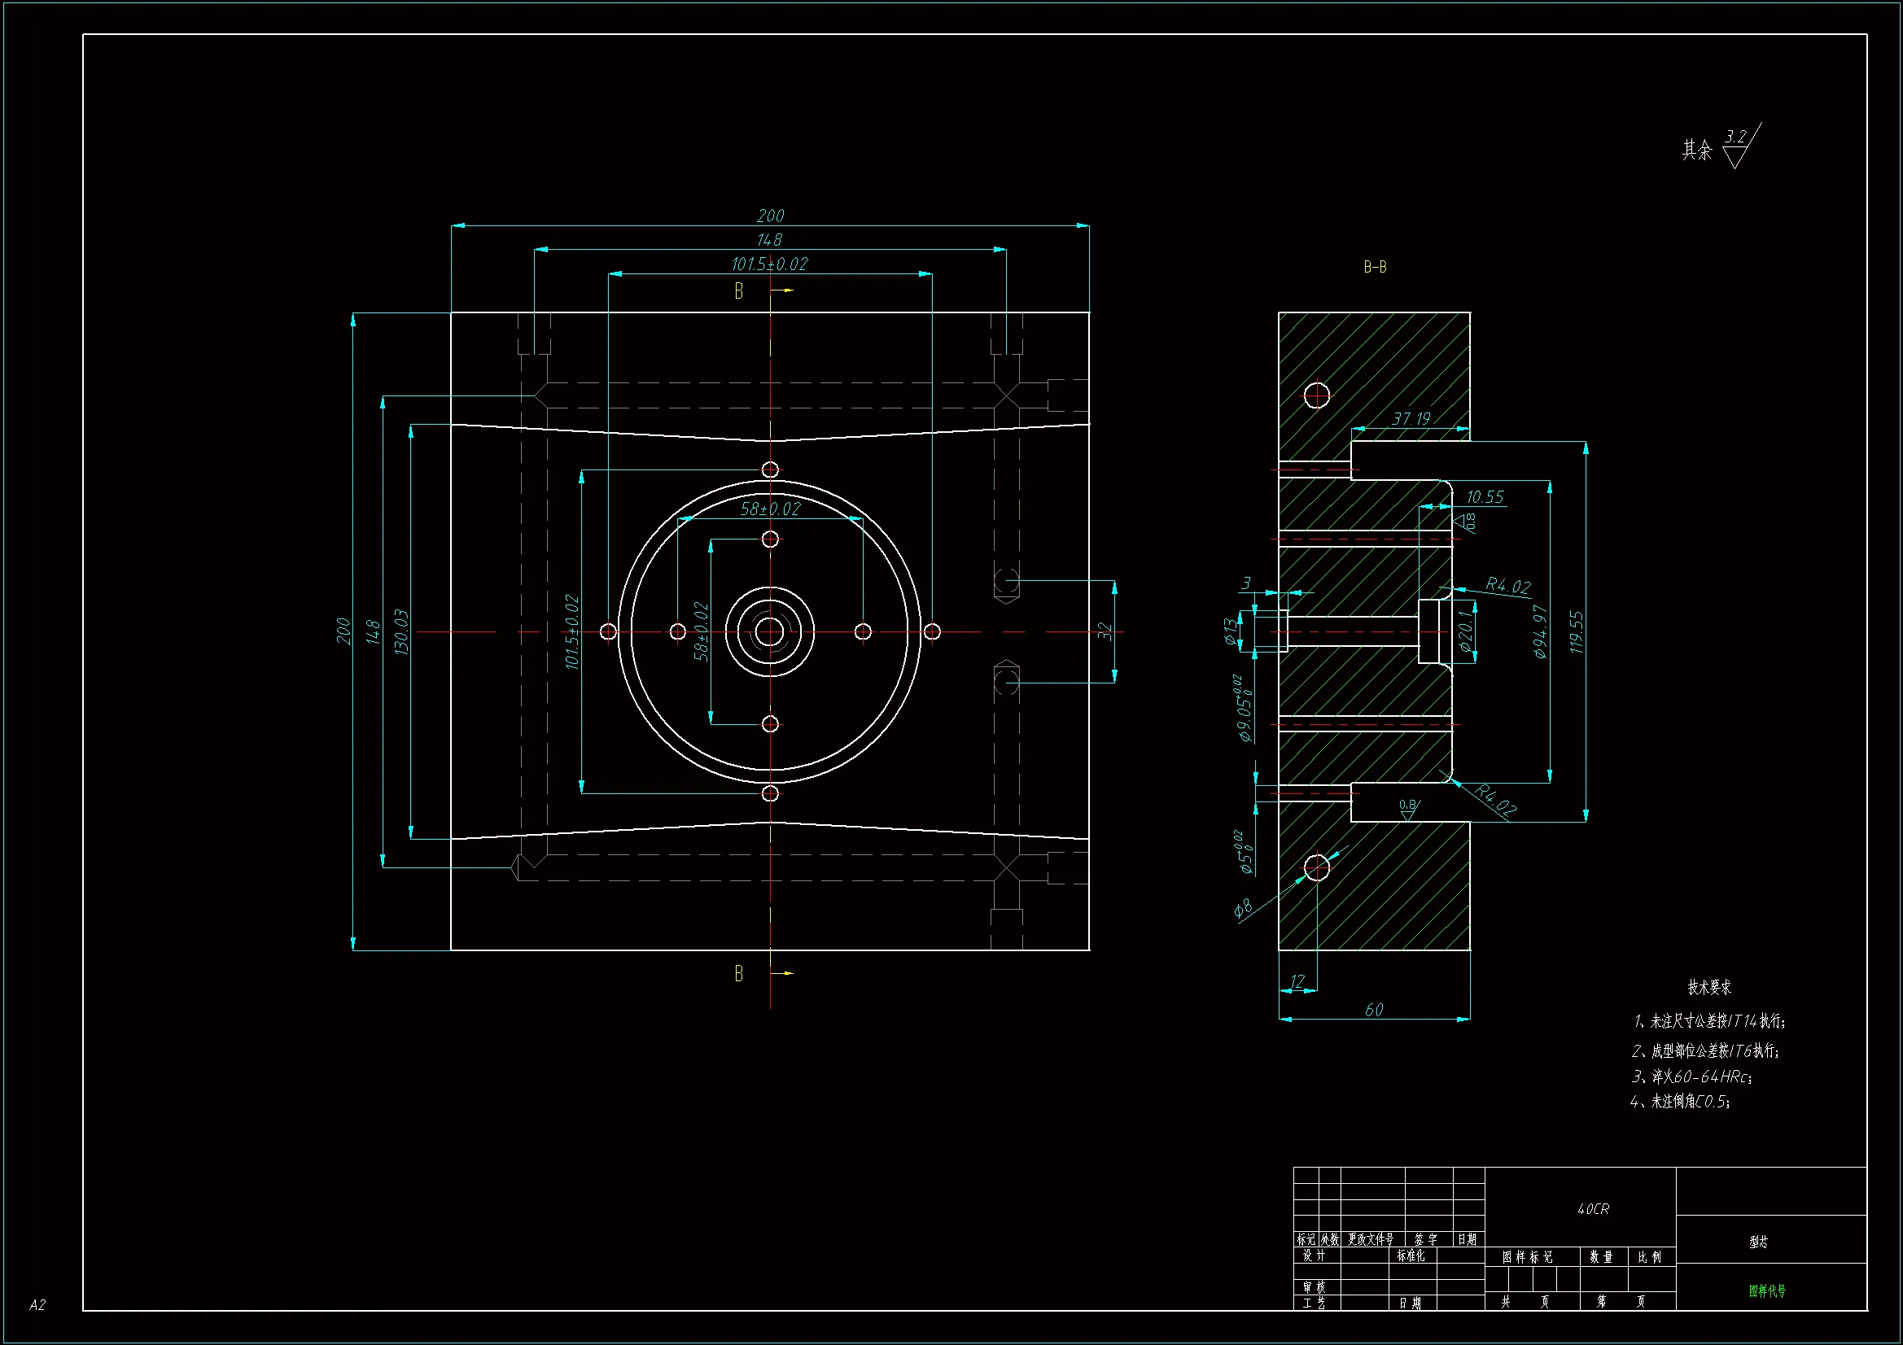Click the A2 paper size label

click(x=37, y=1304)
